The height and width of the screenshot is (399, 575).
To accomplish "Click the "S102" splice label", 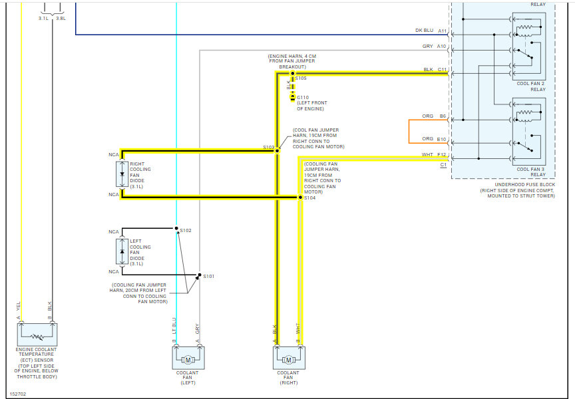I will click(x=186, y=231).
